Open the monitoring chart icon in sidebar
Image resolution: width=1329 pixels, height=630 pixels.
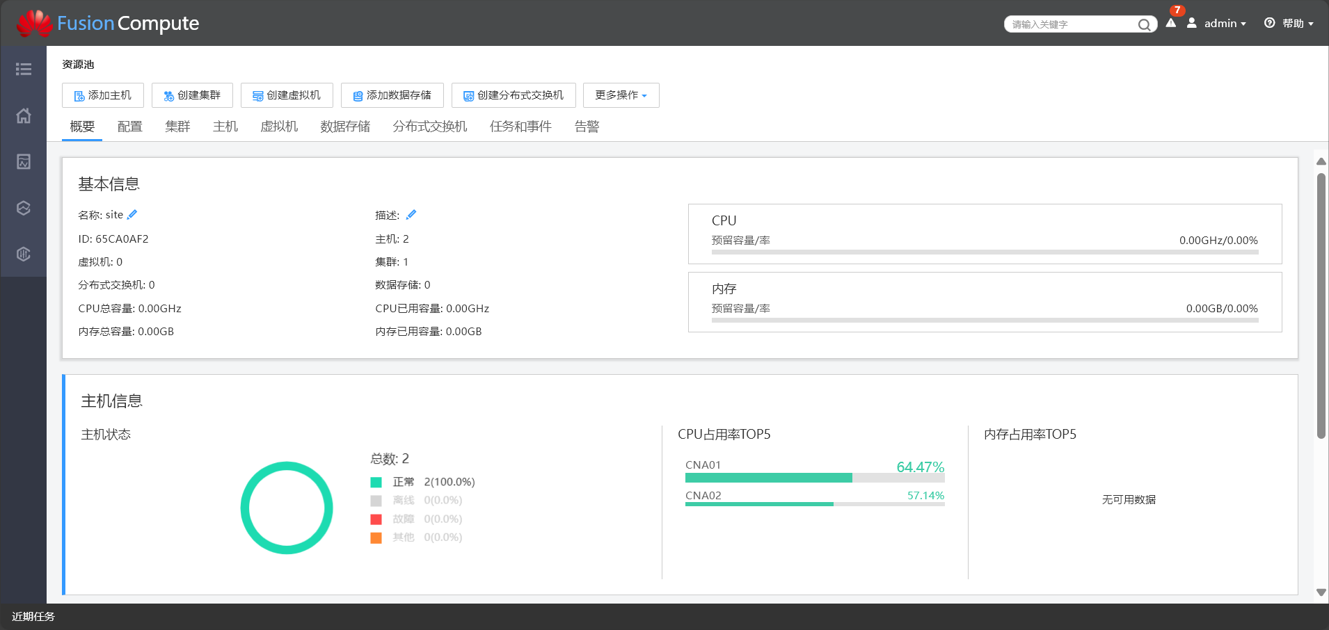click(24, 161)
